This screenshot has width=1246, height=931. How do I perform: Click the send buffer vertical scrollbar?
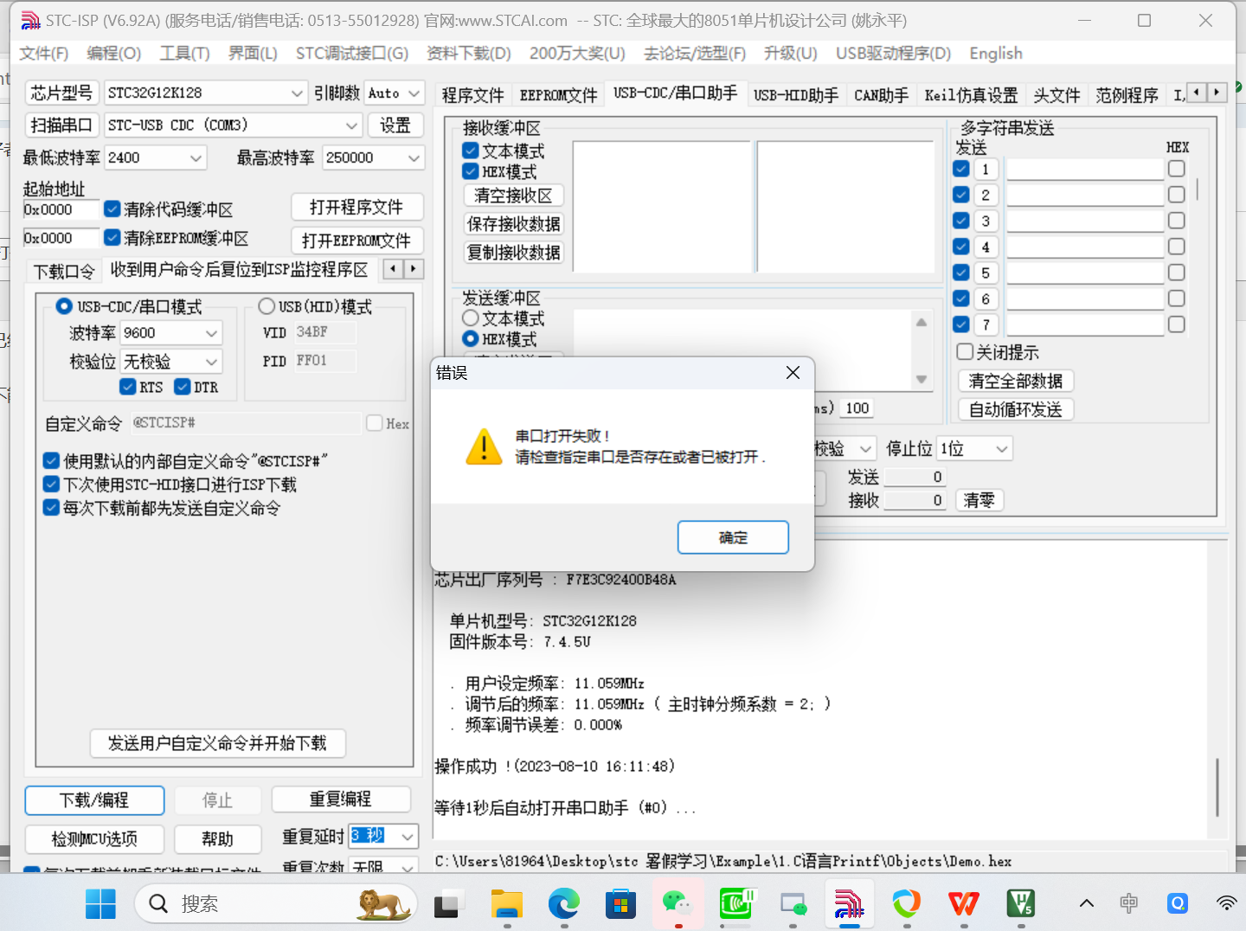coord(922,350)
